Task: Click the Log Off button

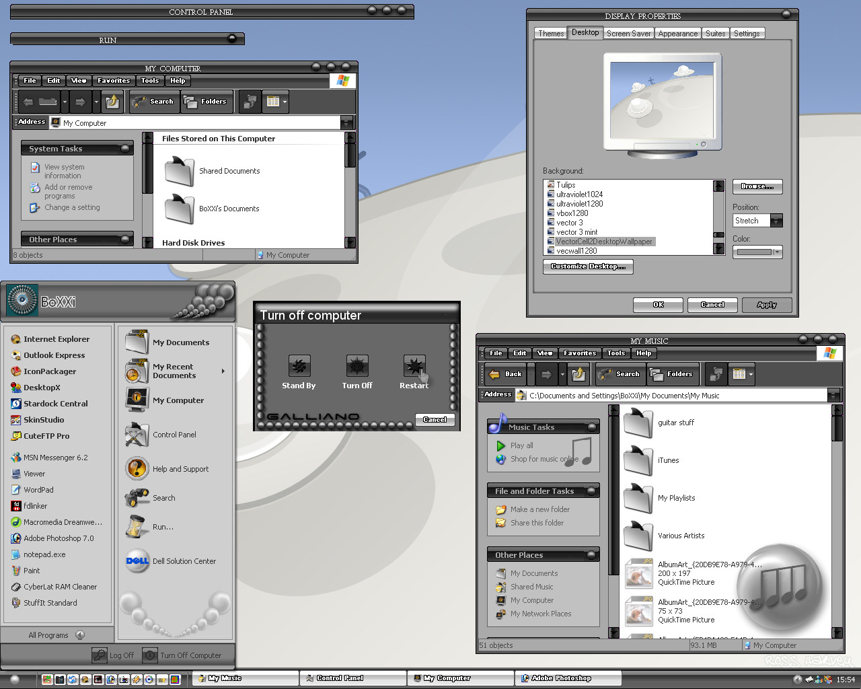Action: 113,655
